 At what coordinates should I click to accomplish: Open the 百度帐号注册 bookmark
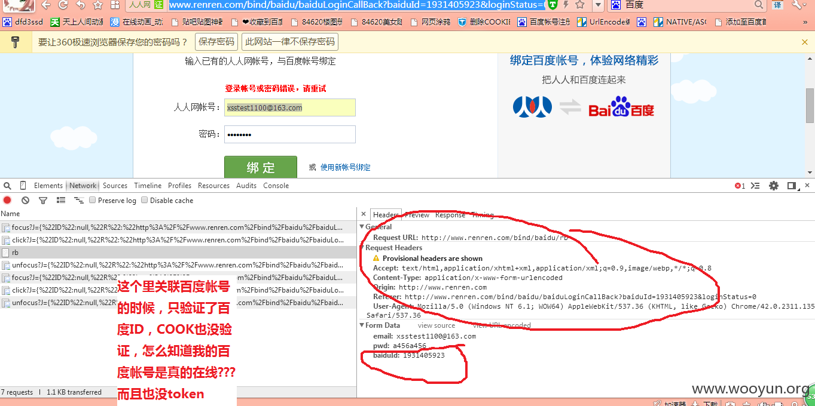[x=544, y=22]
